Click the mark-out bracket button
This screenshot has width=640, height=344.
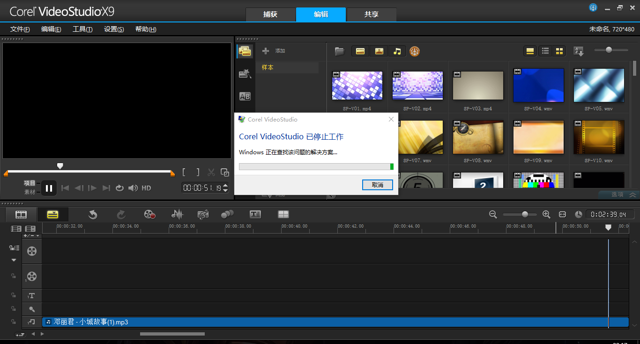tap(198, 172)
